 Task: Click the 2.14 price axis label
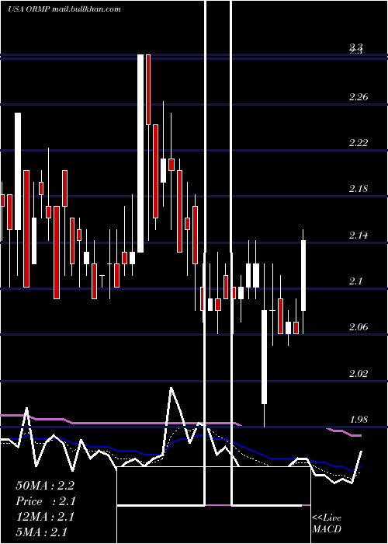click(x=359, y=235)
